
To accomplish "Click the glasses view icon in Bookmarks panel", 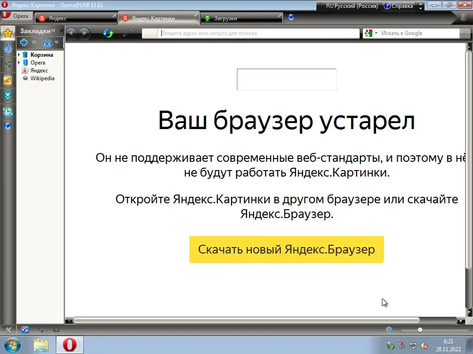I will pyautogui.click(x=48, y=43).
